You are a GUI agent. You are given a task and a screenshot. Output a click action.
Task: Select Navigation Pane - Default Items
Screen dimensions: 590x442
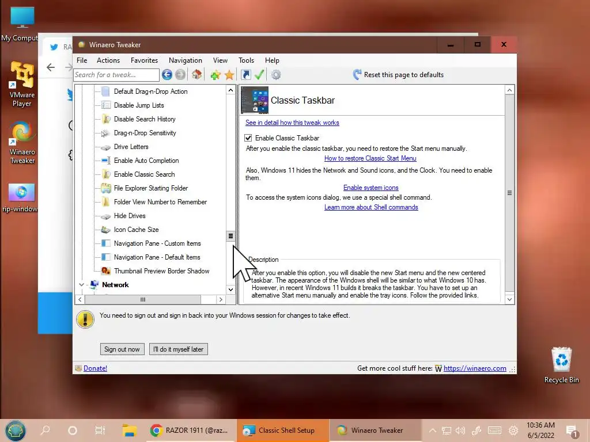pyautogui.click(x=157, y=257)
